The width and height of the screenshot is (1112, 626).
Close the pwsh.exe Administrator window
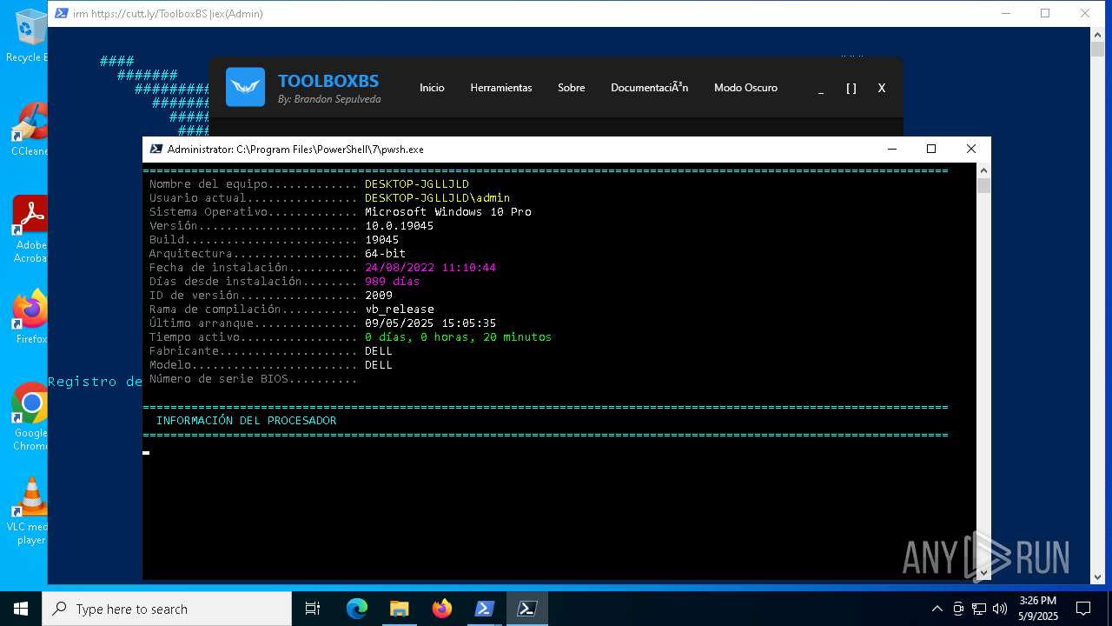971,149
